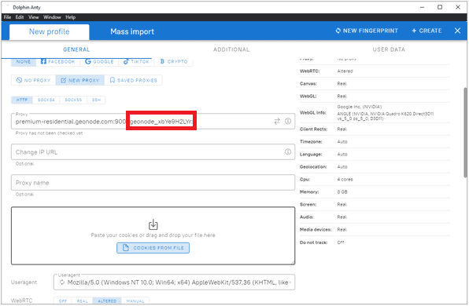Pick the HTTP proxy protocol
This screenshot has width=469, height=306.
click(x=22, y=100)
